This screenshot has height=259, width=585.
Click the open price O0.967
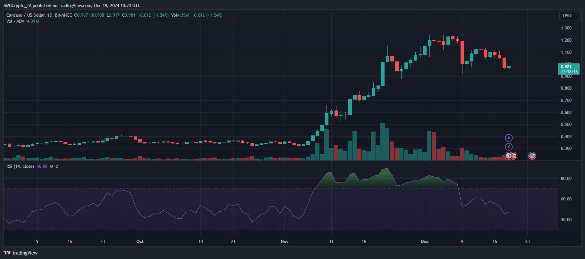[81, 15]
